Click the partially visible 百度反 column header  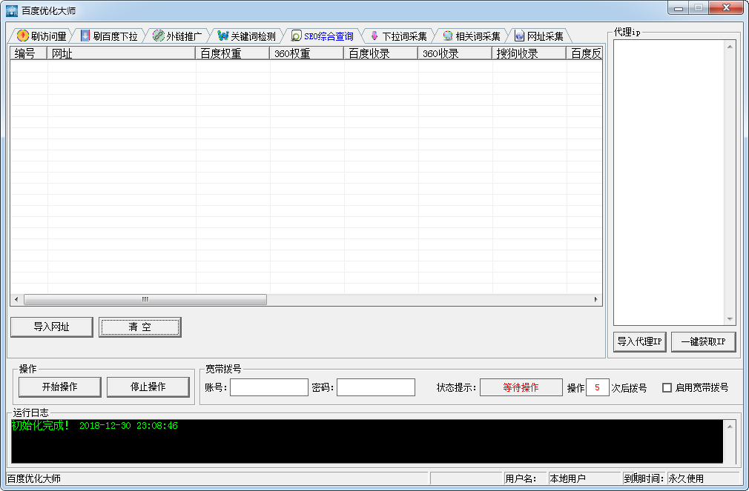pos(584,53)
